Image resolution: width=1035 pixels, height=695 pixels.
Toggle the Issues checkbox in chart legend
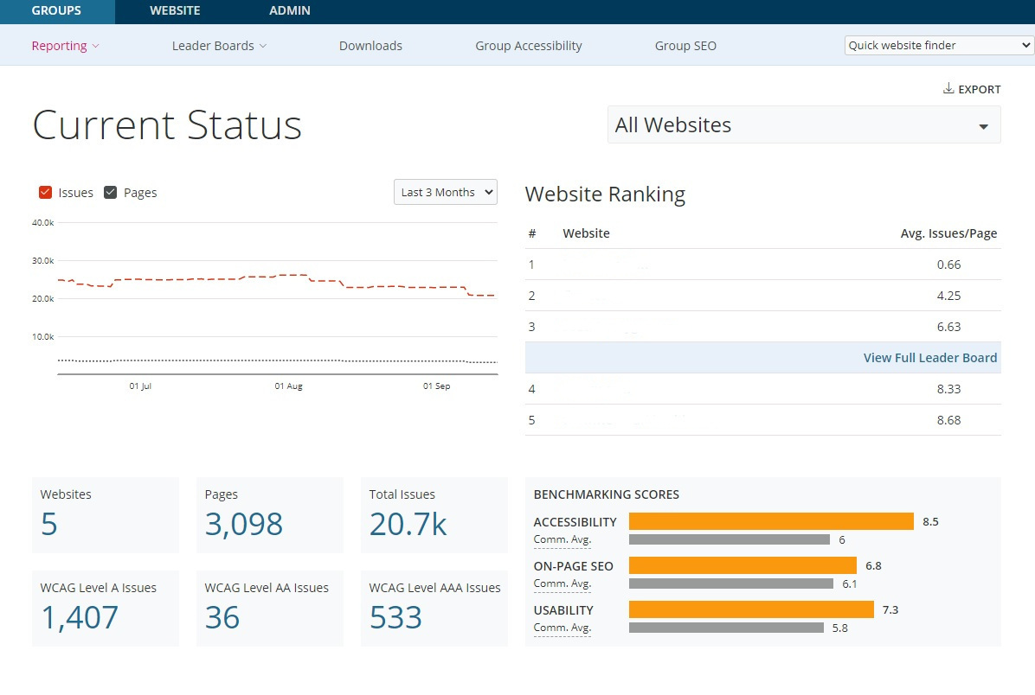coord(46,193)
